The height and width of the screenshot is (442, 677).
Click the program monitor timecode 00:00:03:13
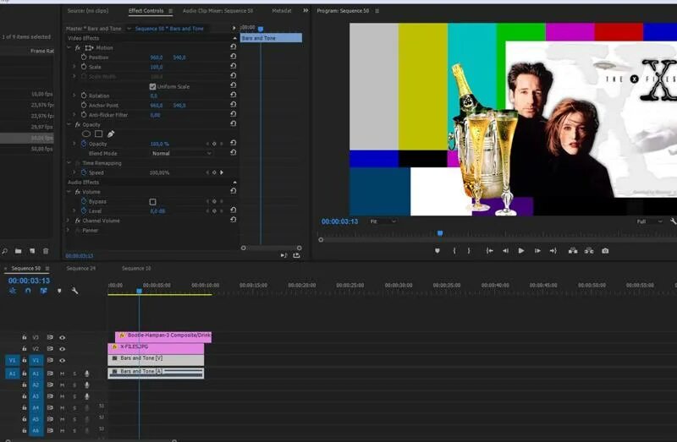[339, 221]
